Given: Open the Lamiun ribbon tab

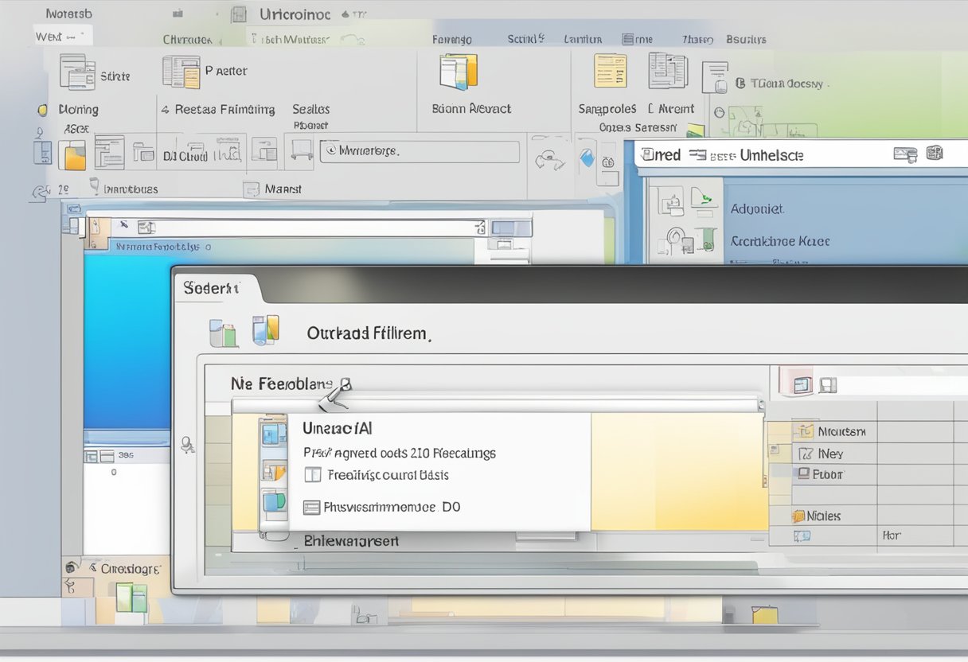Looking at the screenshot, I should (x=583, y=39).
